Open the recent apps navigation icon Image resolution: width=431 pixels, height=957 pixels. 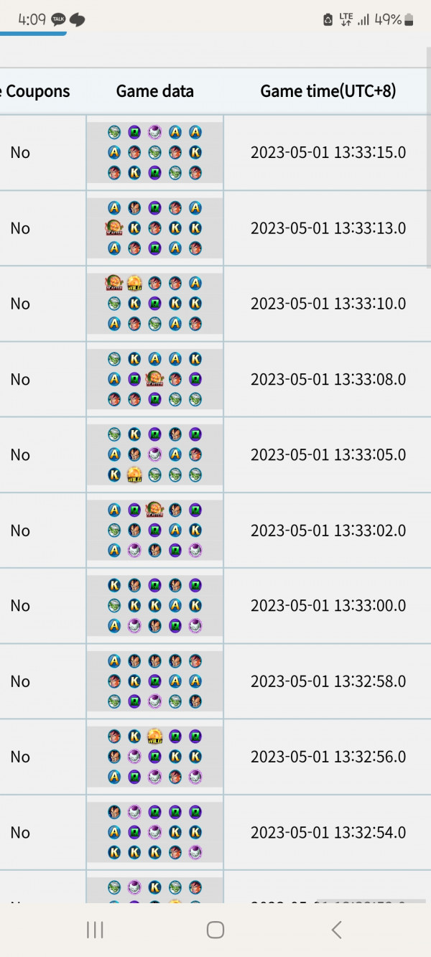pyautogui.click(x=95, y=930)
